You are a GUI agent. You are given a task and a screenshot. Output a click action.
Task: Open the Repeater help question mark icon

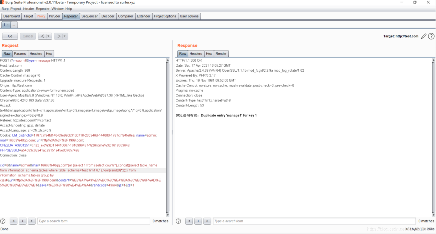(431, 36)
